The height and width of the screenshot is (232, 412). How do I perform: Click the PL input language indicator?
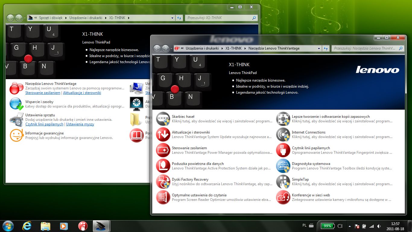coord(304,226)
